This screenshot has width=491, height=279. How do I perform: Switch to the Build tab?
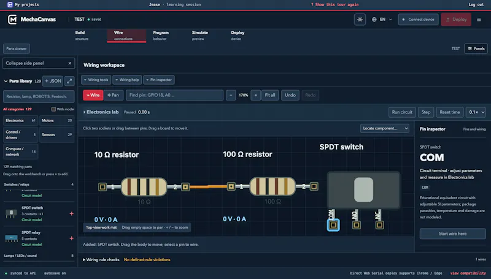click(x=82, y=36)
